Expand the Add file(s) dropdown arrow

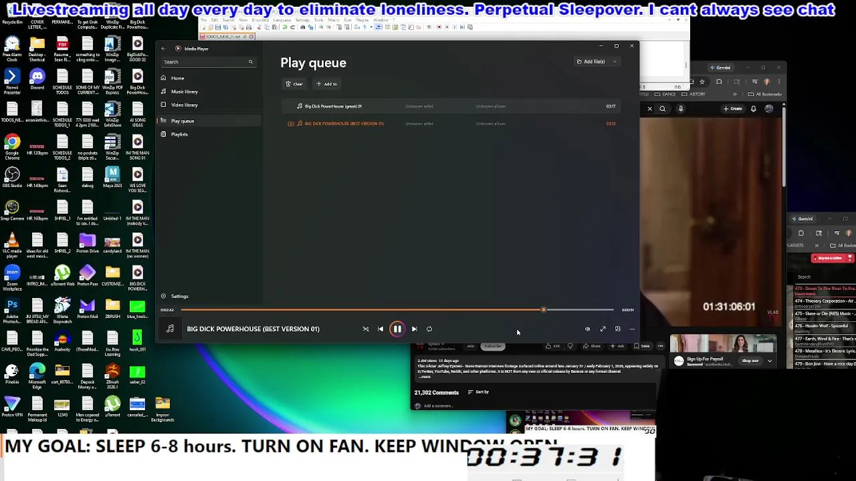pos(615,61)
